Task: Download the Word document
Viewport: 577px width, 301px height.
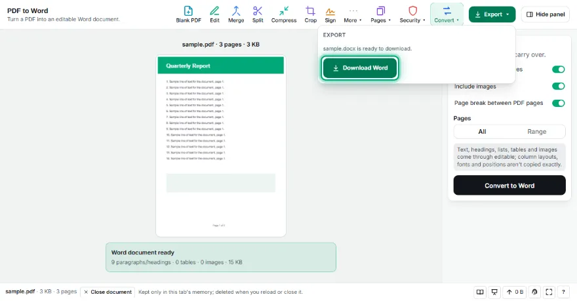Action: (x=360, y=68)
